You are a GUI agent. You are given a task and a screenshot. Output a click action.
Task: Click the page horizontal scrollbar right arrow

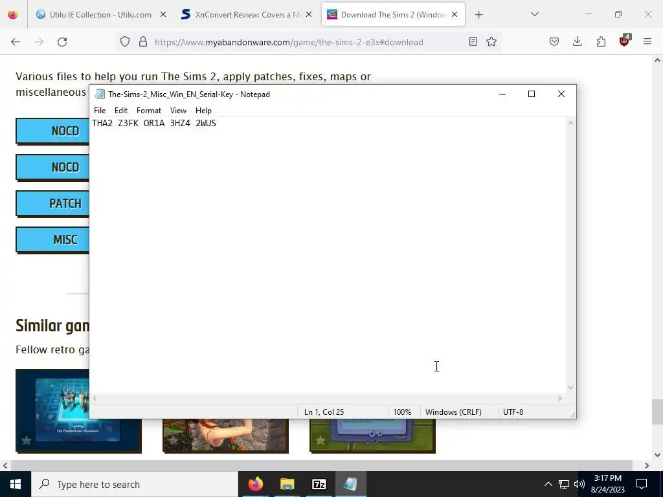(647, 465)
